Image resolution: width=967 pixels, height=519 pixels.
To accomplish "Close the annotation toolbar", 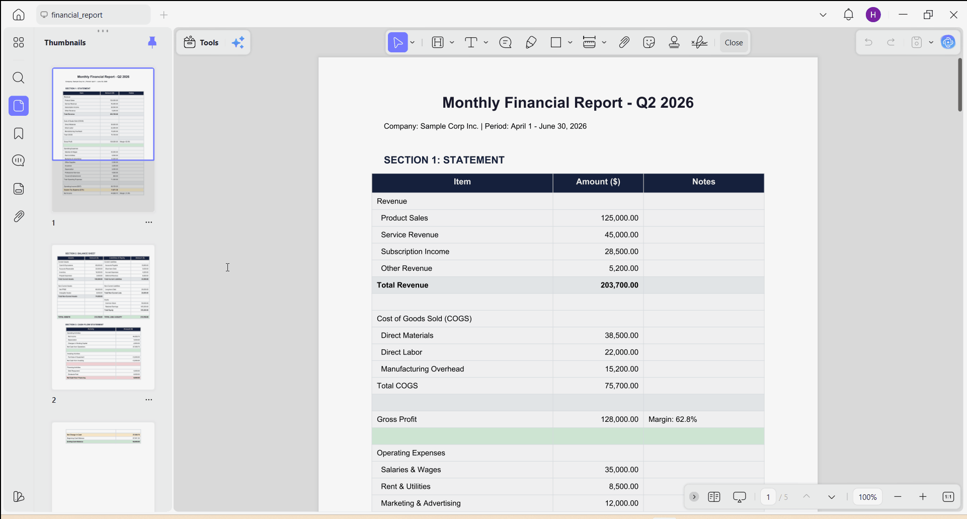I will point(734,42).
